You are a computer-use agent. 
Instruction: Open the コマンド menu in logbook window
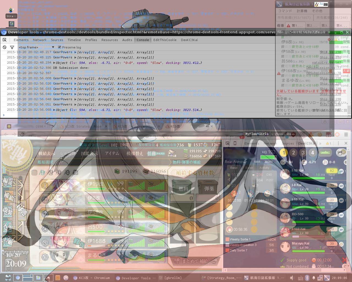coord(285,11)
